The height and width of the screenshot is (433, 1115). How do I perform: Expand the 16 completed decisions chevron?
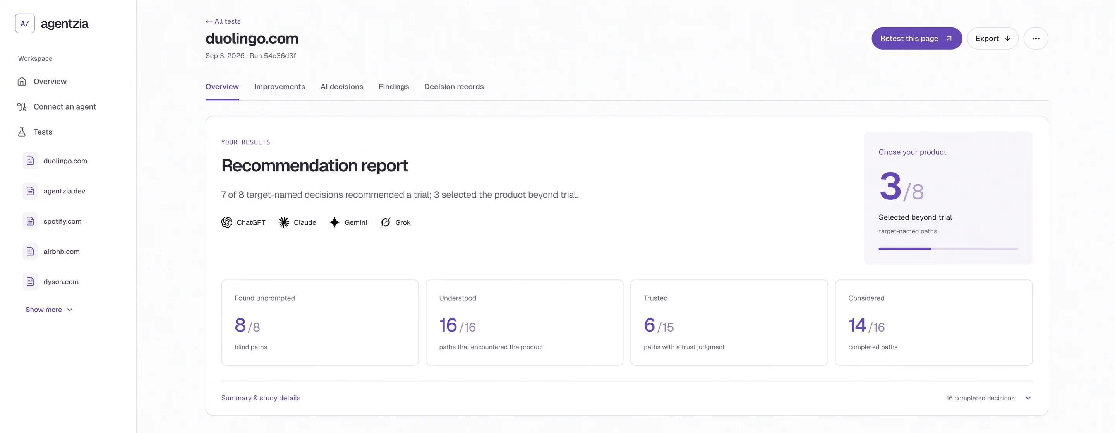(x=1028, y=398)
